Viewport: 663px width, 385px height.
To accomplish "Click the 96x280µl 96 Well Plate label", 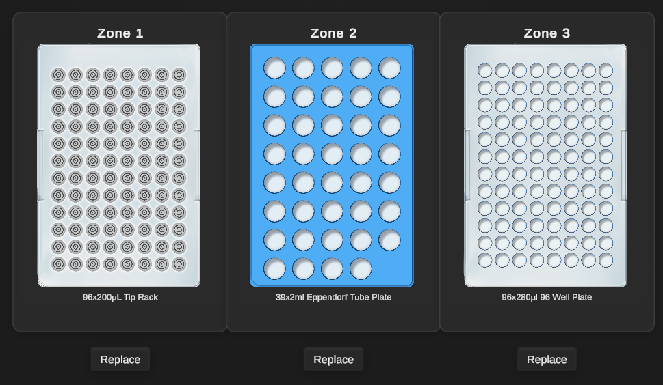I will tap(547, 298).
